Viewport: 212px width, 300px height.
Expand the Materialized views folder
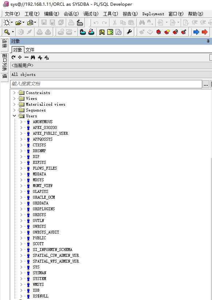coord(14,104)
